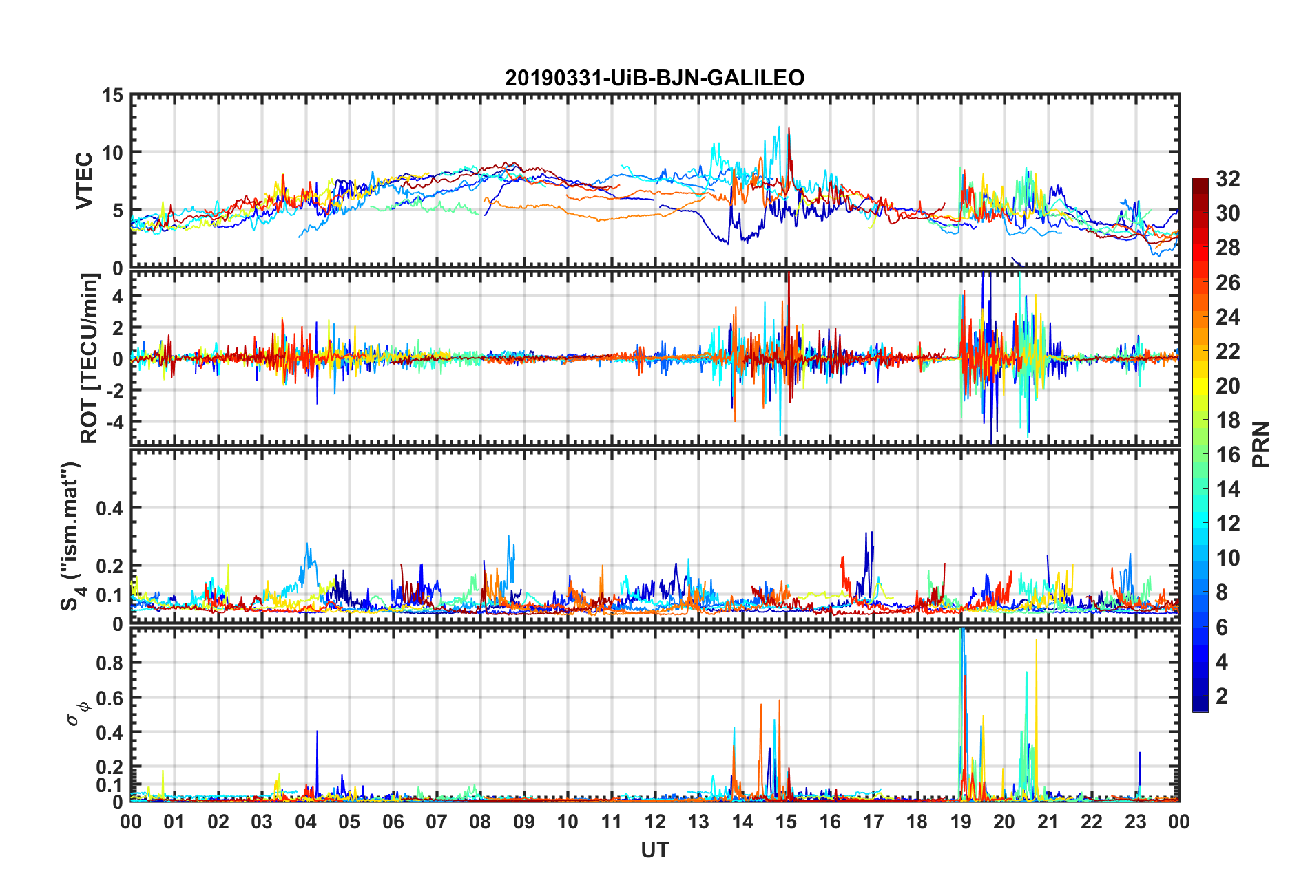Click colorbar tick label 28
1310x889 pixels.
[1227, 248]
